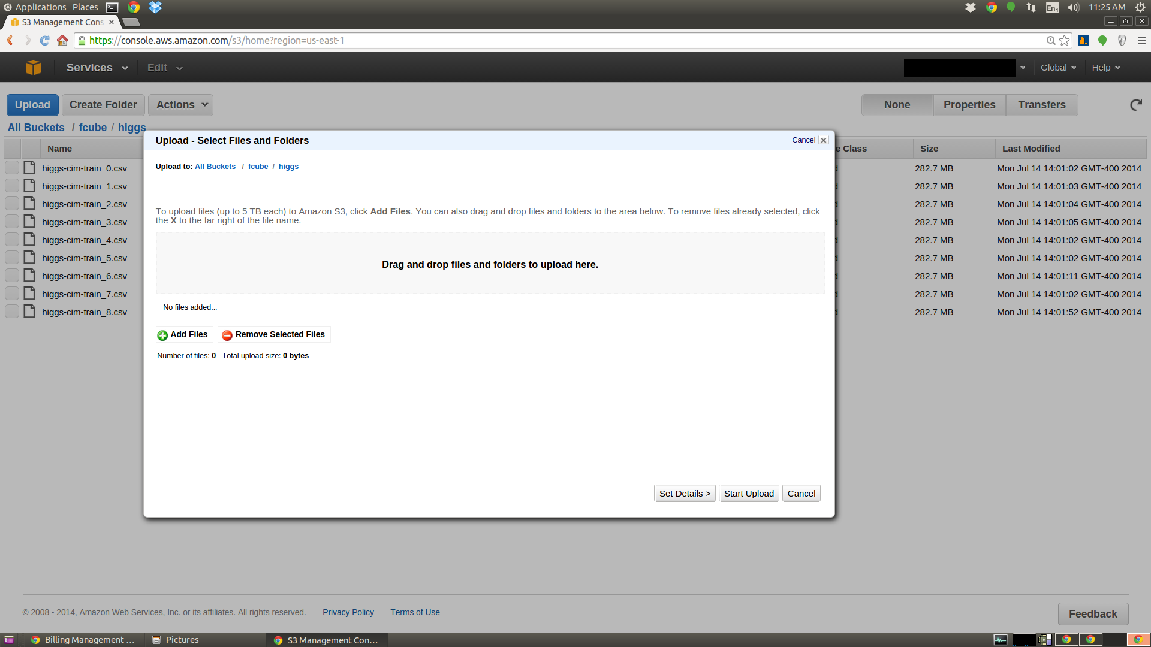Click the volume speaker icon in system tray

tap(1073, 7)
